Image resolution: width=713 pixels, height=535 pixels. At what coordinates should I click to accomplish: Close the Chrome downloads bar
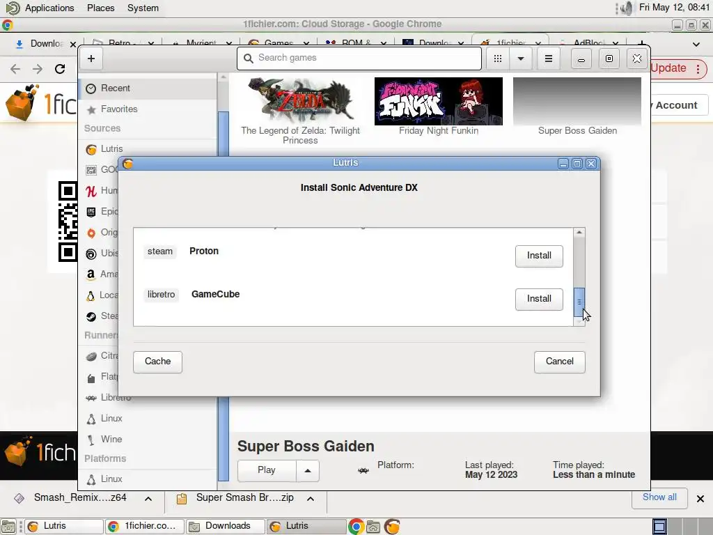pos(700,499)
